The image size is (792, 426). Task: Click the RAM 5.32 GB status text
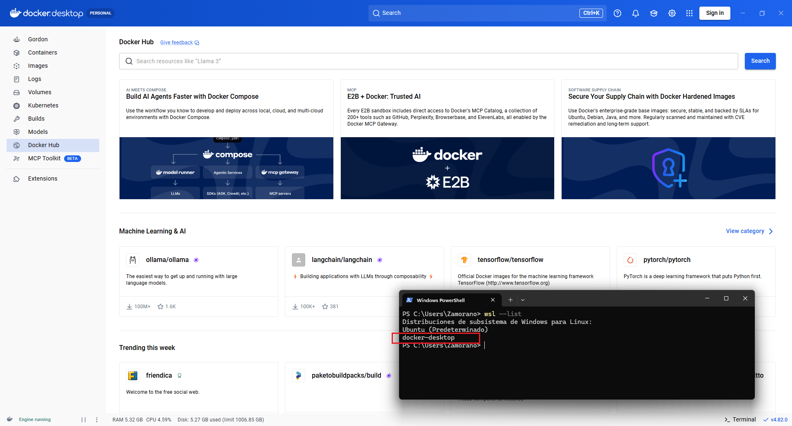coord(127,420)
